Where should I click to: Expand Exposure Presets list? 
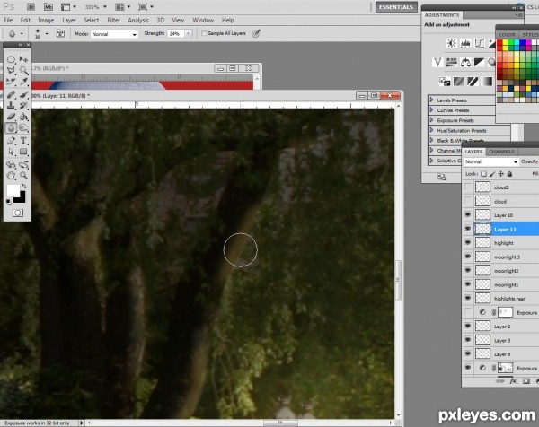[432, 120]
